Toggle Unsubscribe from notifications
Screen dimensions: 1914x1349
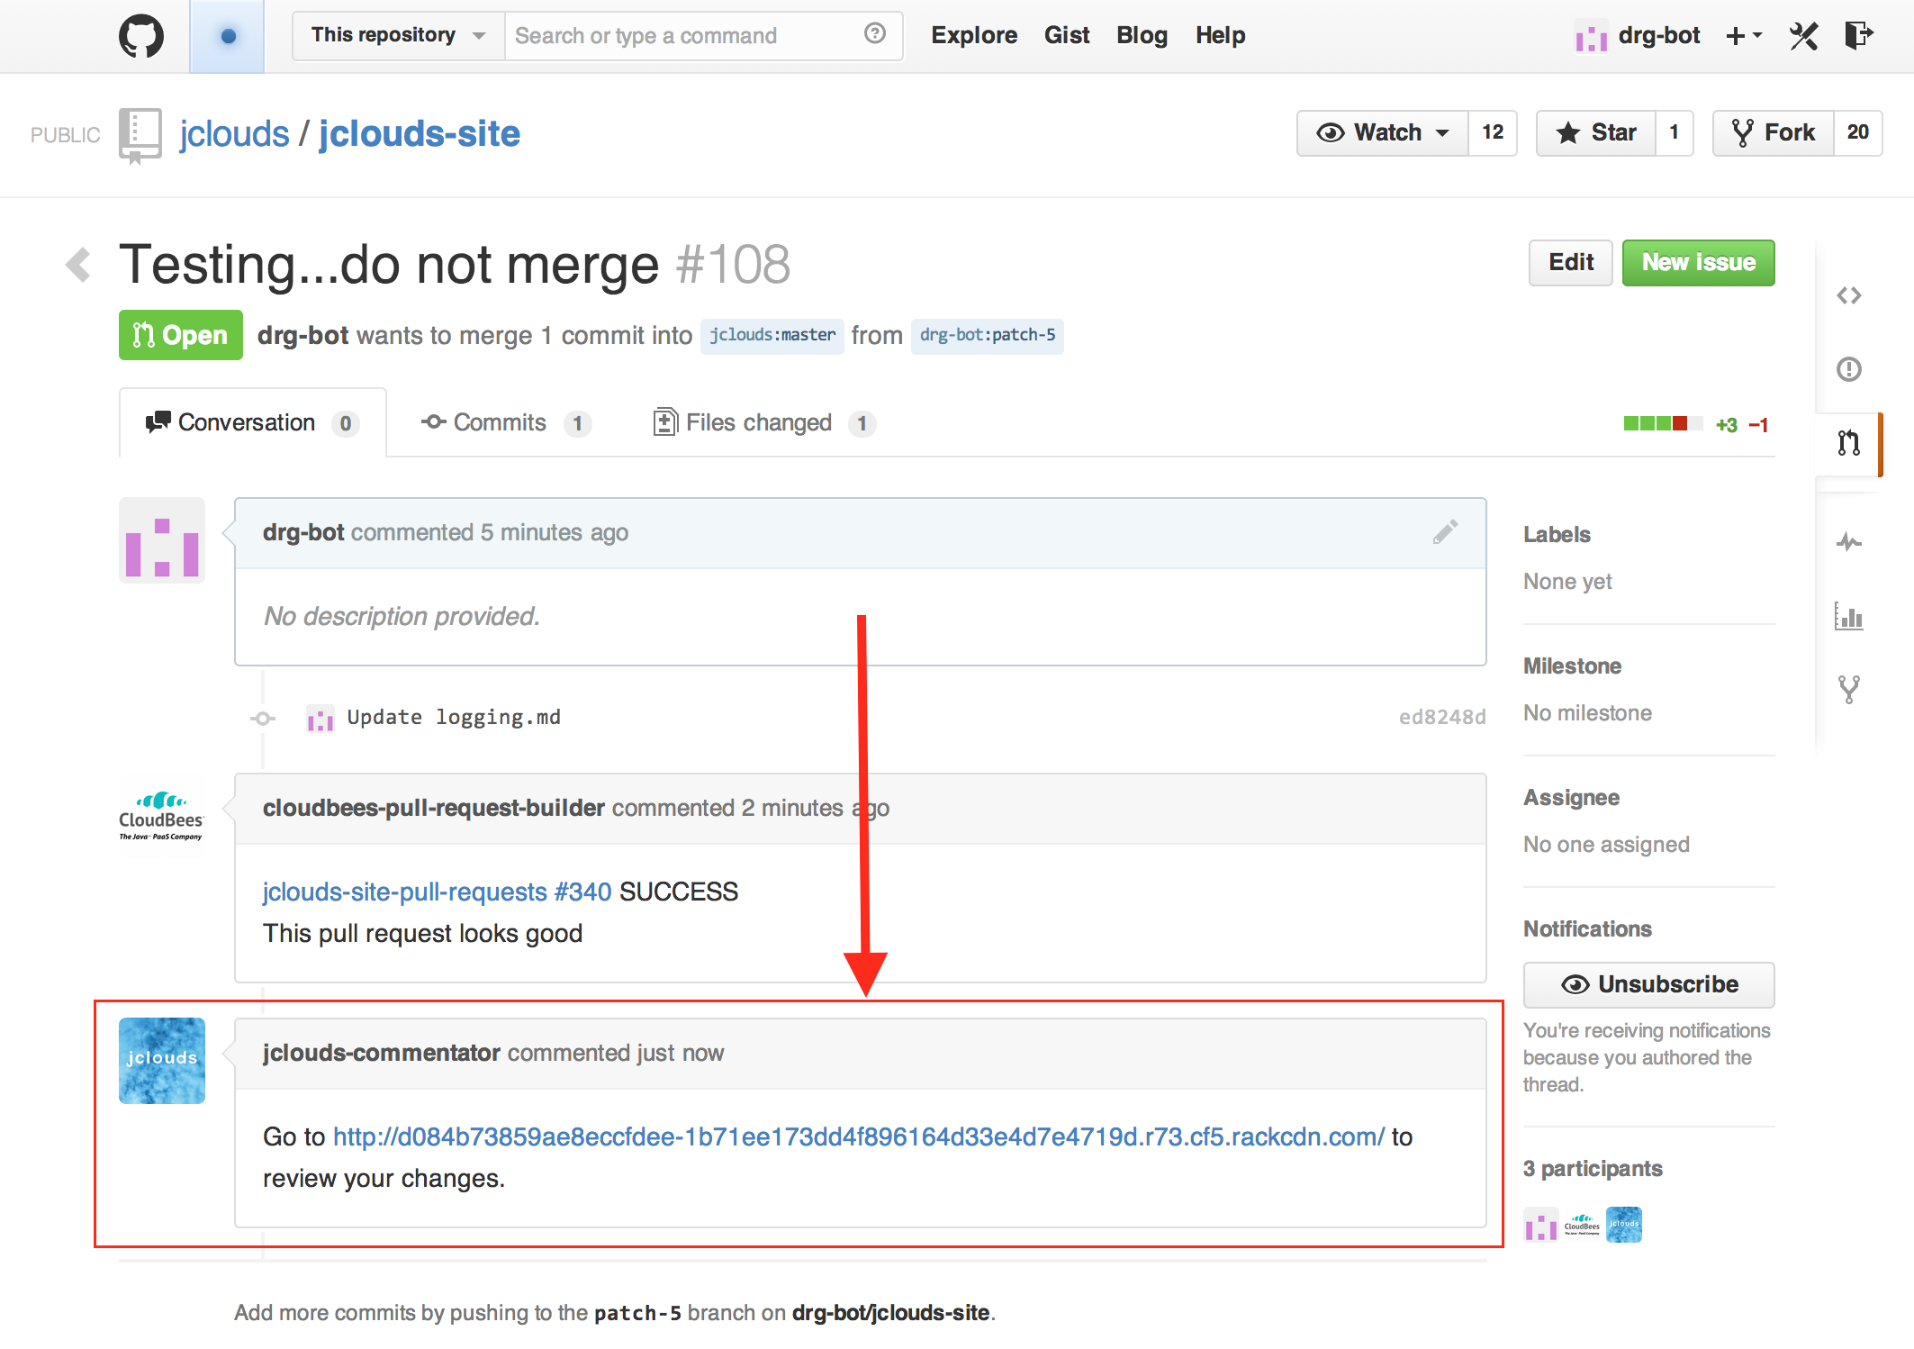[1648, 984]
